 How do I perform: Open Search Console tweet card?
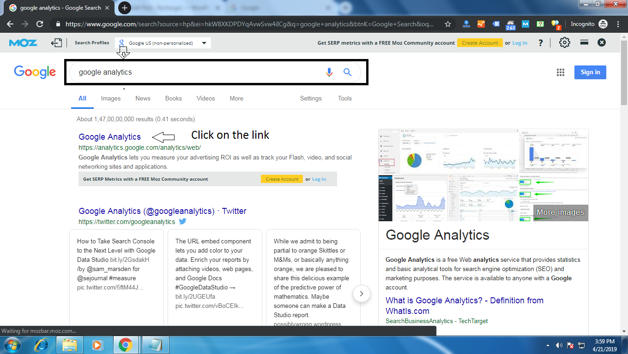[x=116, y=277]
